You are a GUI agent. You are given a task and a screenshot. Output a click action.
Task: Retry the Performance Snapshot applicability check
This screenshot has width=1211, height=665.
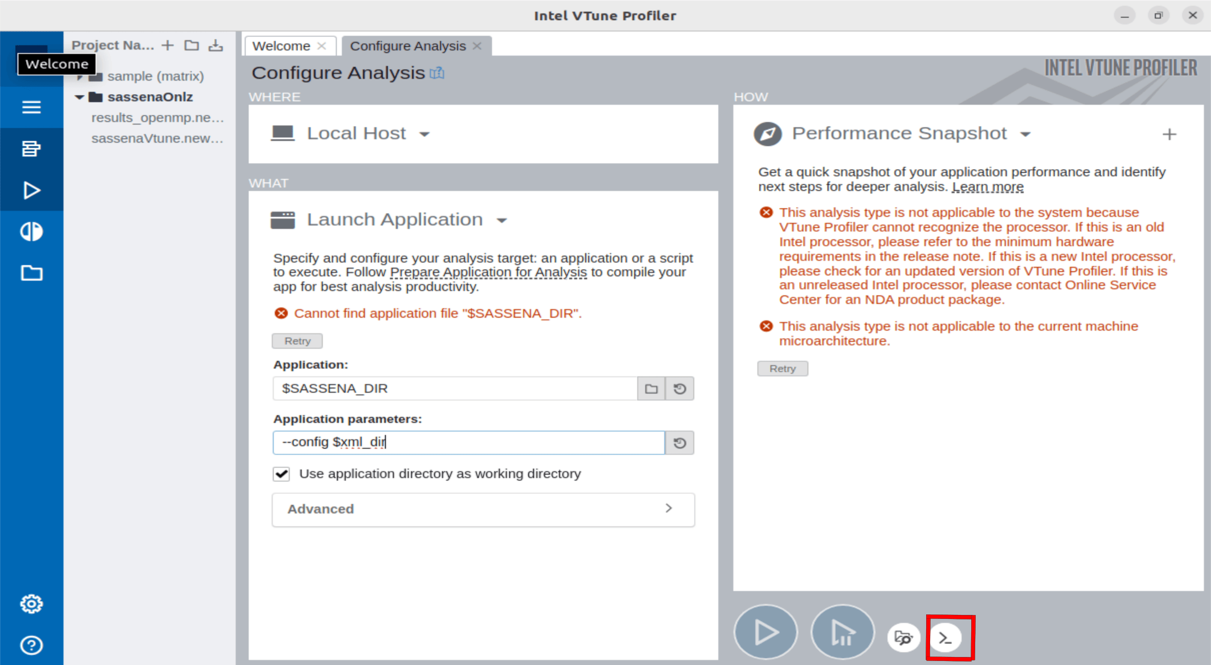pyautogui.click(x=782, y=369)
